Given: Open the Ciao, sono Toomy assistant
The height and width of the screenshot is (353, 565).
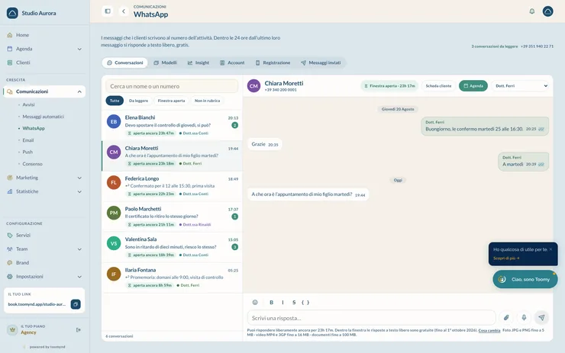Looking at the screenshot, I should point(525,279).
